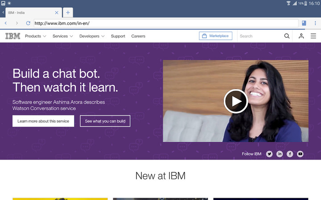Viewport: 321px width, 200px height.
Task: Click Learn more about this service
Action: click(43, 121)
